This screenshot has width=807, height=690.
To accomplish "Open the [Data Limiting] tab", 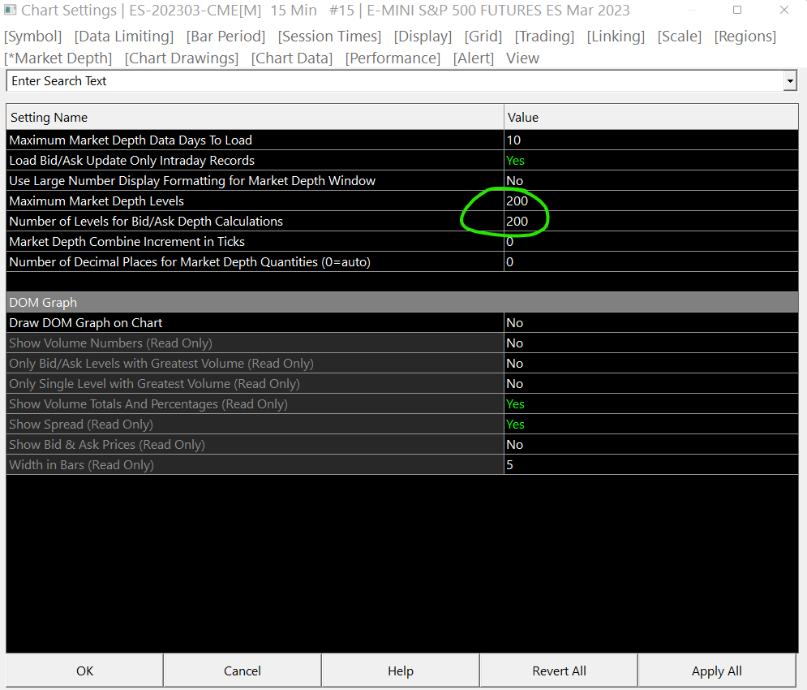I will pos(124,37).
